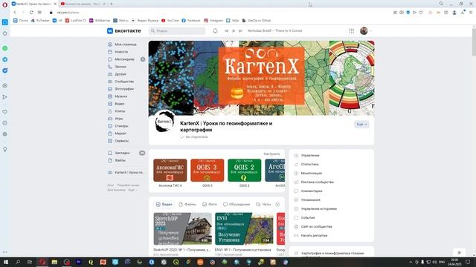Select the Фото tab

(210, 205)
